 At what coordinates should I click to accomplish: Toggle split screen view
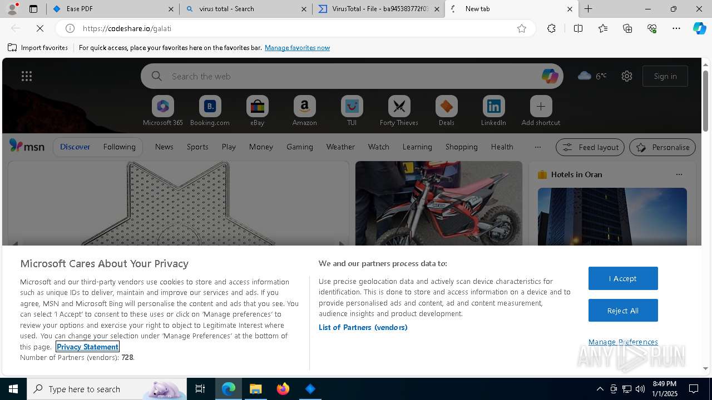click(578, 28)
